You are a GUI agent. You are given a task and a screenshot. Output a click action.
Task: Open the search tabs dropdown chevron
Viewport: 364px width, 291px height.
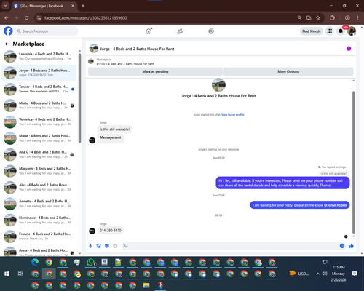pyautogui.click(x=5, y=6)
